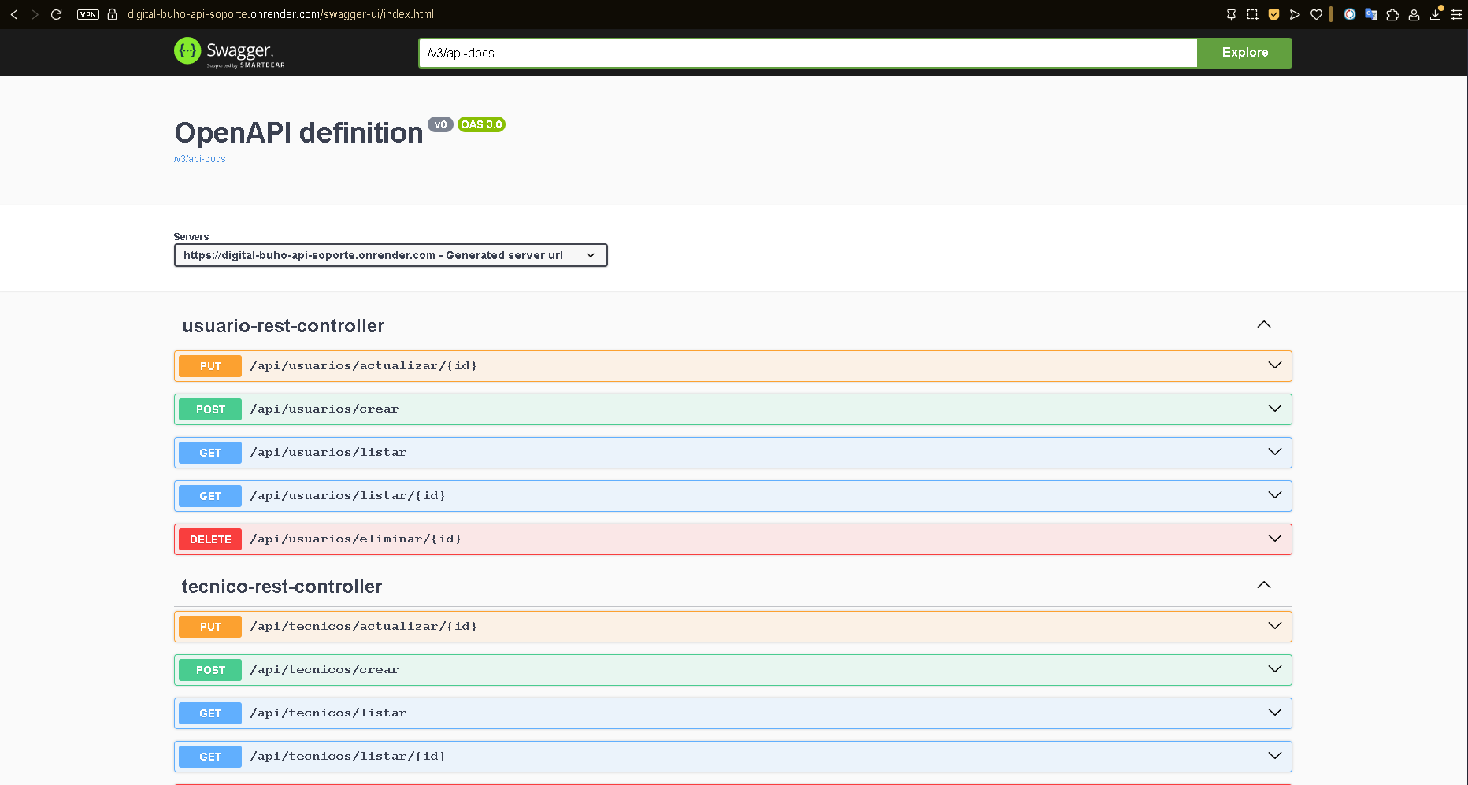The image size is (1468, 785).
Task: Open the VPN badge in the address bar
Action: click(x=88, y=14)
